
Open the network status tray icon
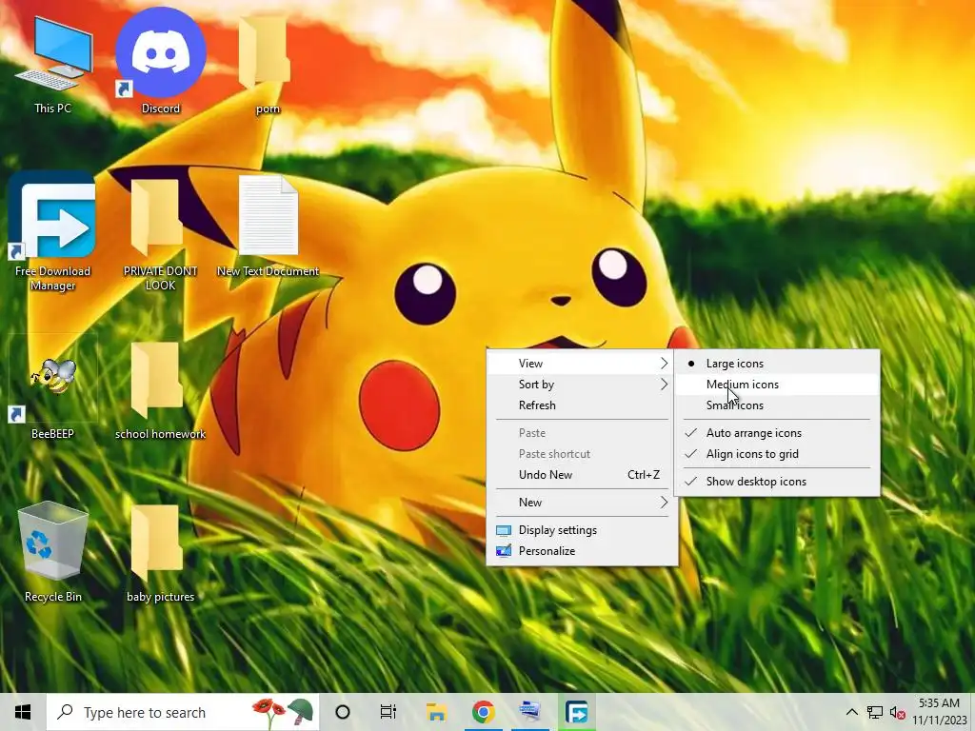[875, 712]
